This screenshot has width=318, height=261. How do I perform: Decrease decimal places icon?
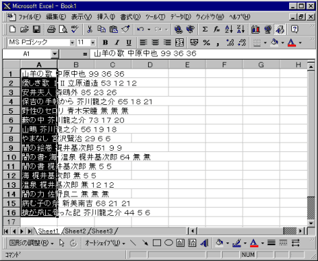click(242, 42)
